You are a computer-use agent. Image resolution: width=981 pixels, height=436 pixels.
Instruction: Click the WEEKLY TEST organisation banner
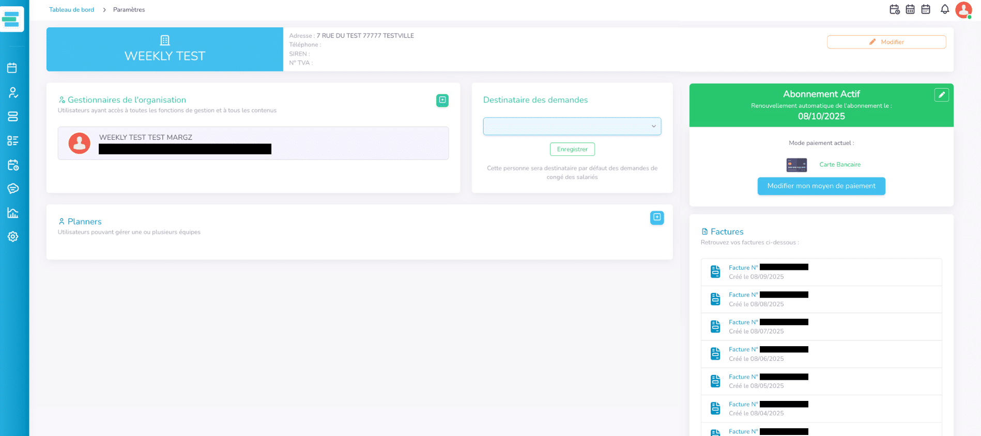(165, 50)
